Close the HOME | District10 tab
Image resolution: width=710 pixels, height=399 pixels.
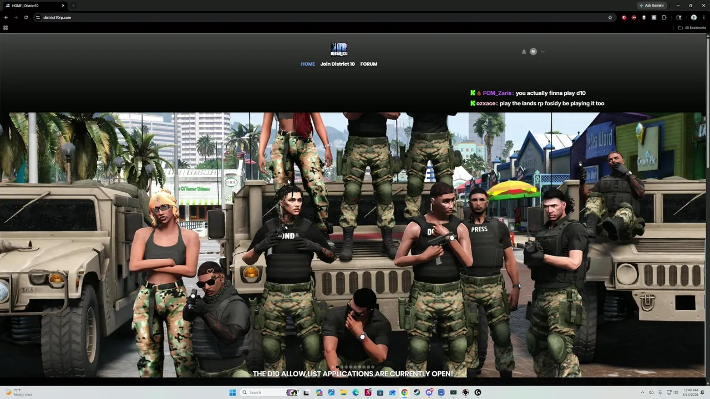click(x=63, y=6)
